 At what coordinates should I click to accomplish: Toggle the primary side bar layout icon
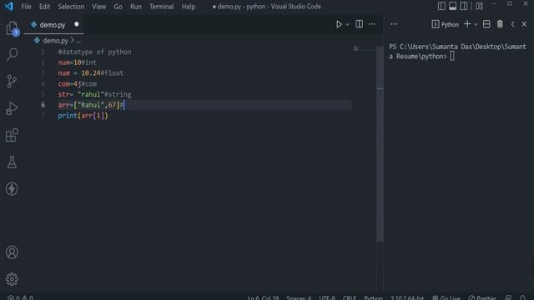[441, 6]
